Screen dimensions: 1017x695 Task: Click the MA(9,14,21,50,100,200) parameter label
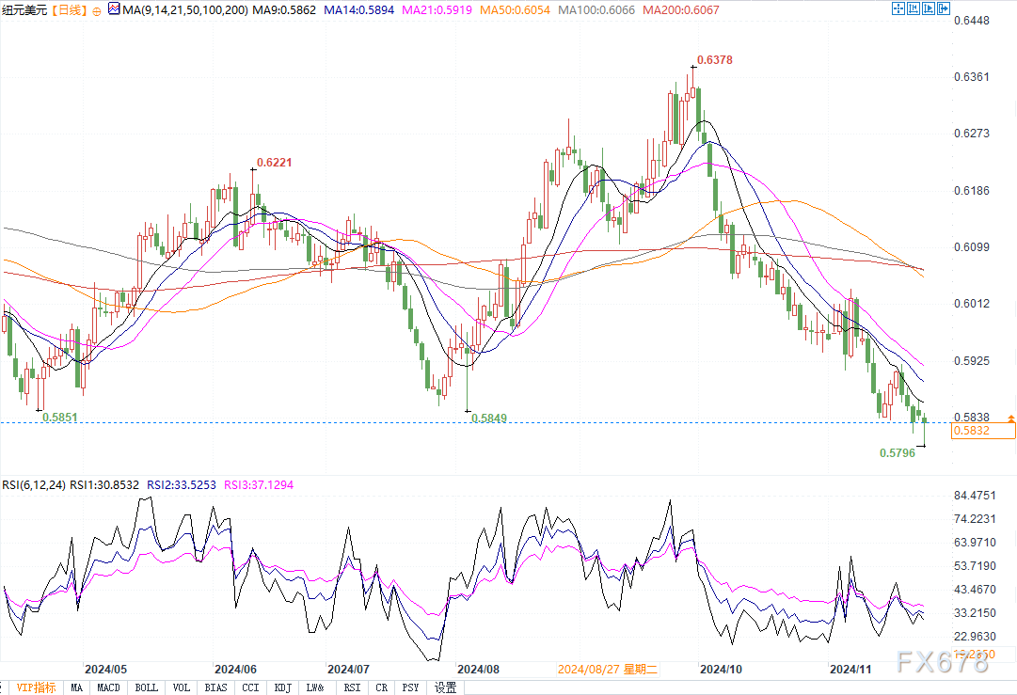click(179, 10)
